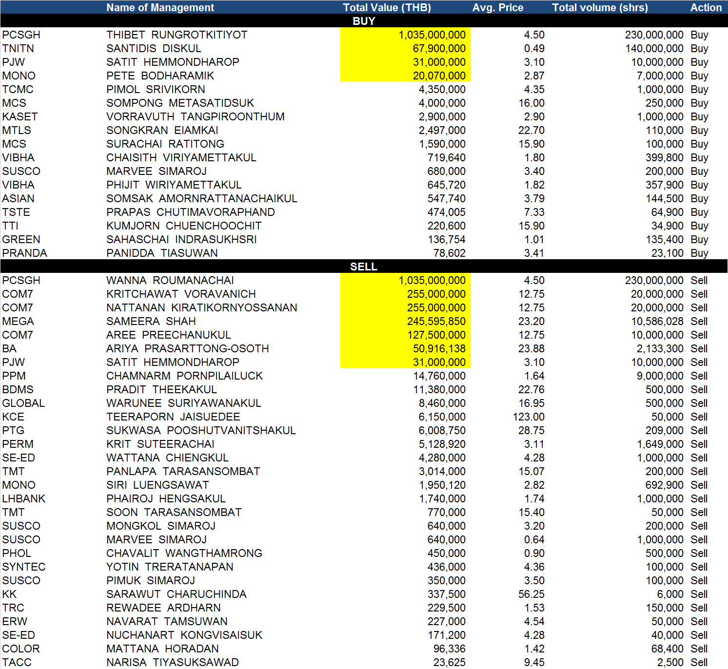Select volume 10,586,028 in MEGA row
Image resolution: width=728 pixels, height=669 pixels.
pyautogui.click(x=657, y=321)
